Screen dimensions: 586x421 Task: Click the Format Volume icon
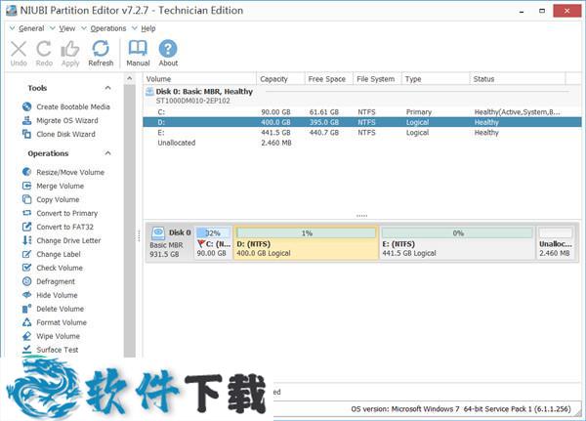27,322
